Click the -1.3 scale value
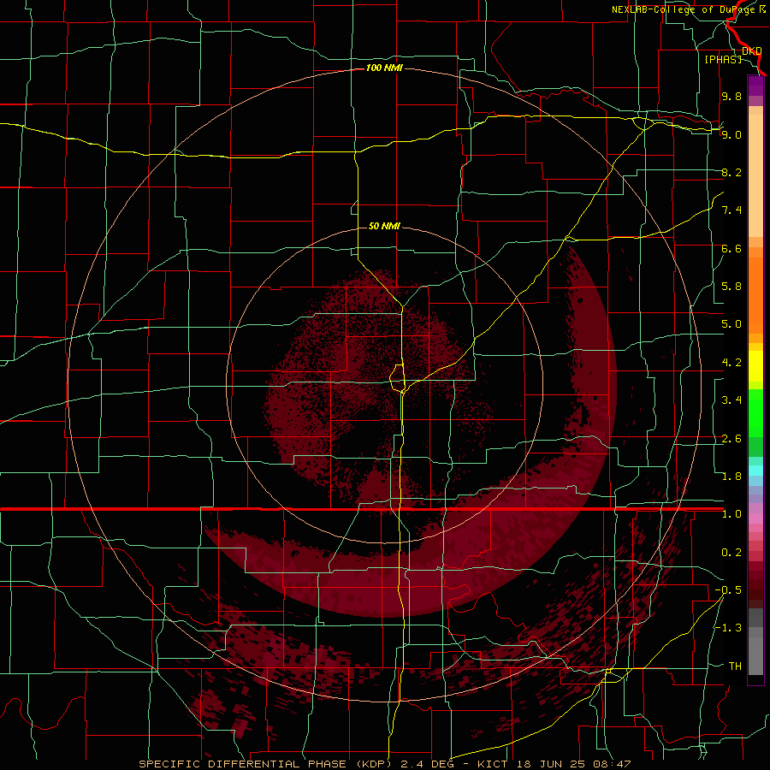Image resolution: width=770 pixels, height=770 pixels. [728, 628]
